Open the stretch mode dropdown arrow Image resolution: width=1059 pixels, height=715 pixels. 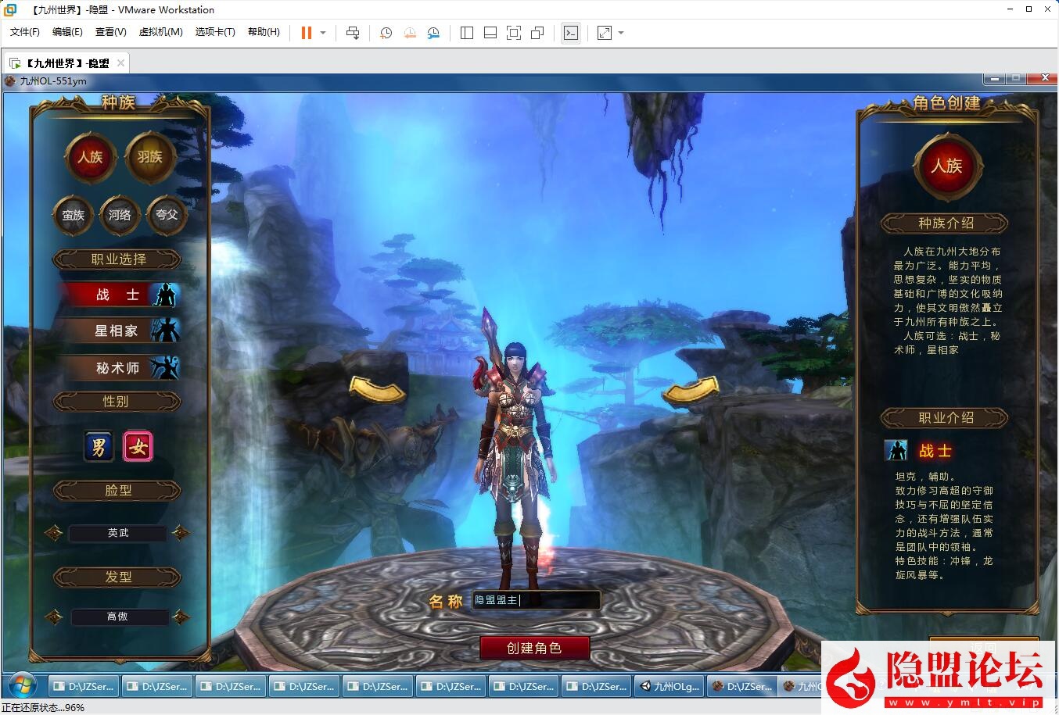coord(620,33)
